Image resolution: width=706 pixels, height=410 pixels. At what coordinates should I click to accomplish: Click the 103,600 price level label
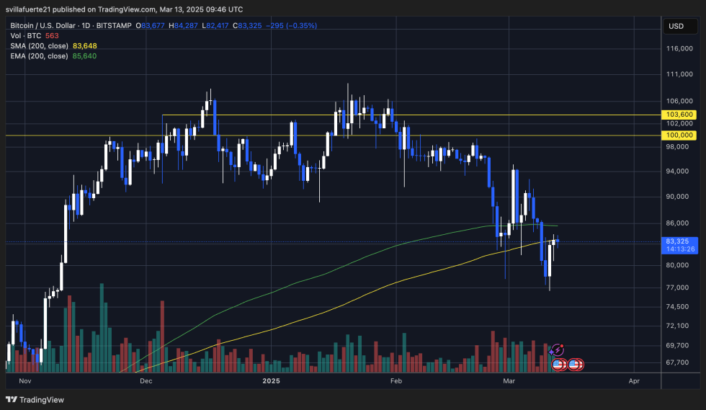click(680, 115)
